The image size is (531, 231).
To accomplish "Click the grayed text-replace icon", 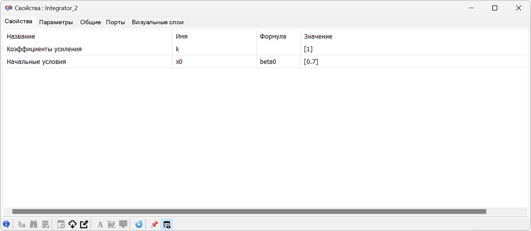I will 22,224.
